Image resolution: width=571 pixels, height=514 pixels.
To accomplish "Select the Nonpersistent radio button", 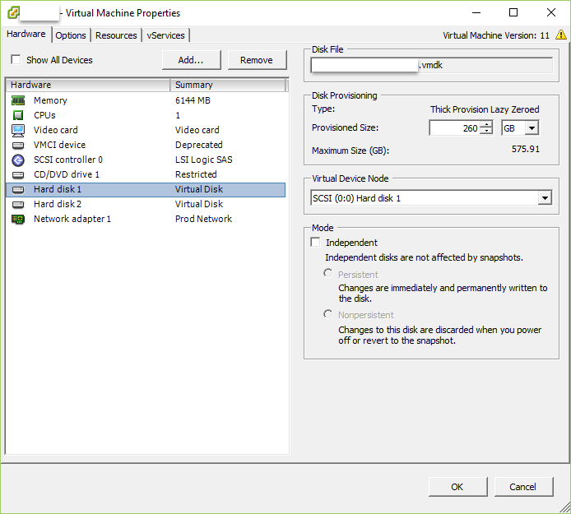I will (x=327, y=314).
